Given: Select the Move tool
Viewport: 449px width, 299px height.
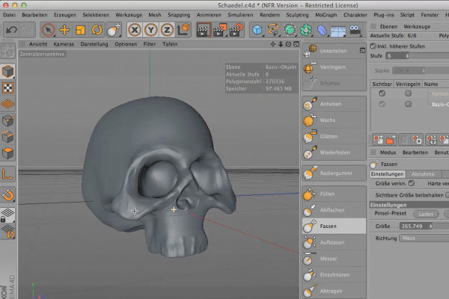Looking at the screenshot, I should click(64, 30).
